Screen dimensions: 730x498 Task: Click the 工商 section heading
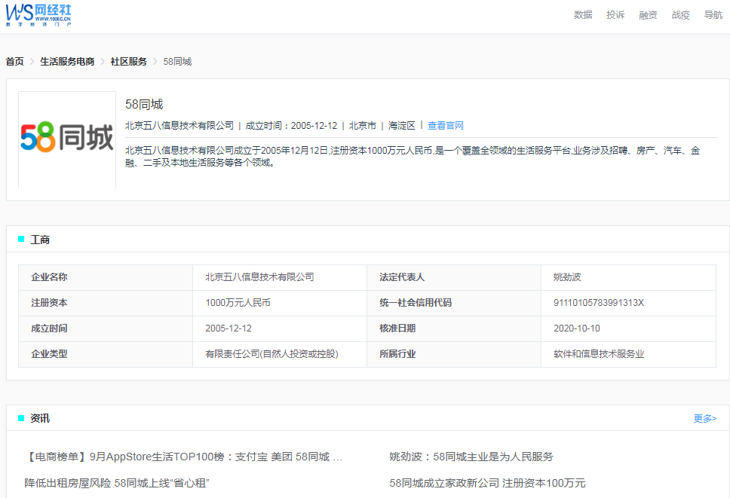click(40, 240)
